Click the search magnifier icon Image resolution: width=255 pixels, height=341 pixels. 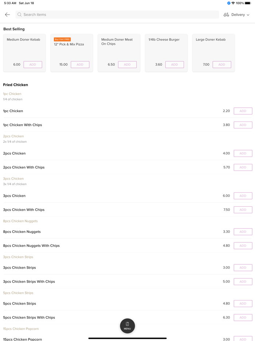(20, 15)
